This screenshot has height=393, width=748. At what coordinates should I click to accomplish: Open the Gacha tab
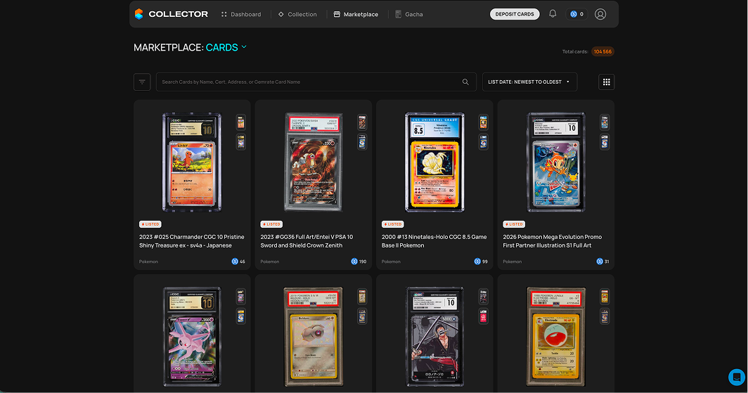[x=409, y=14]
